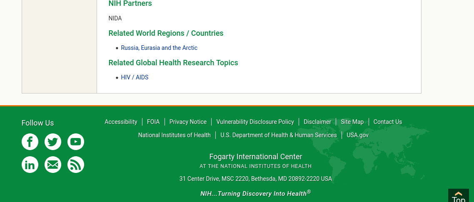Jump back using the Top button

(x=458, y=195)
